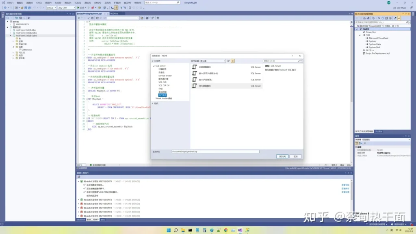Click the Save All toolbar icon
This screenshot has height=234, width=416.
point(28,8)
